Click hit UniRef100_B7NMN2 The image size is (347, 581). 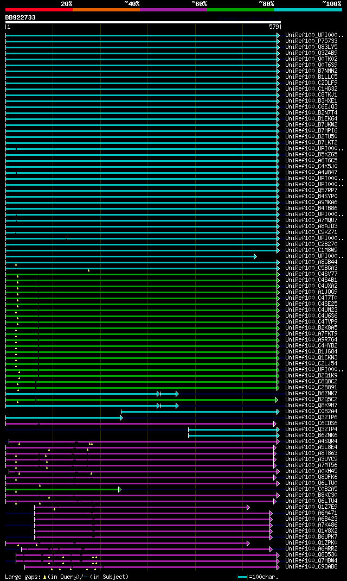click(311, 71)
